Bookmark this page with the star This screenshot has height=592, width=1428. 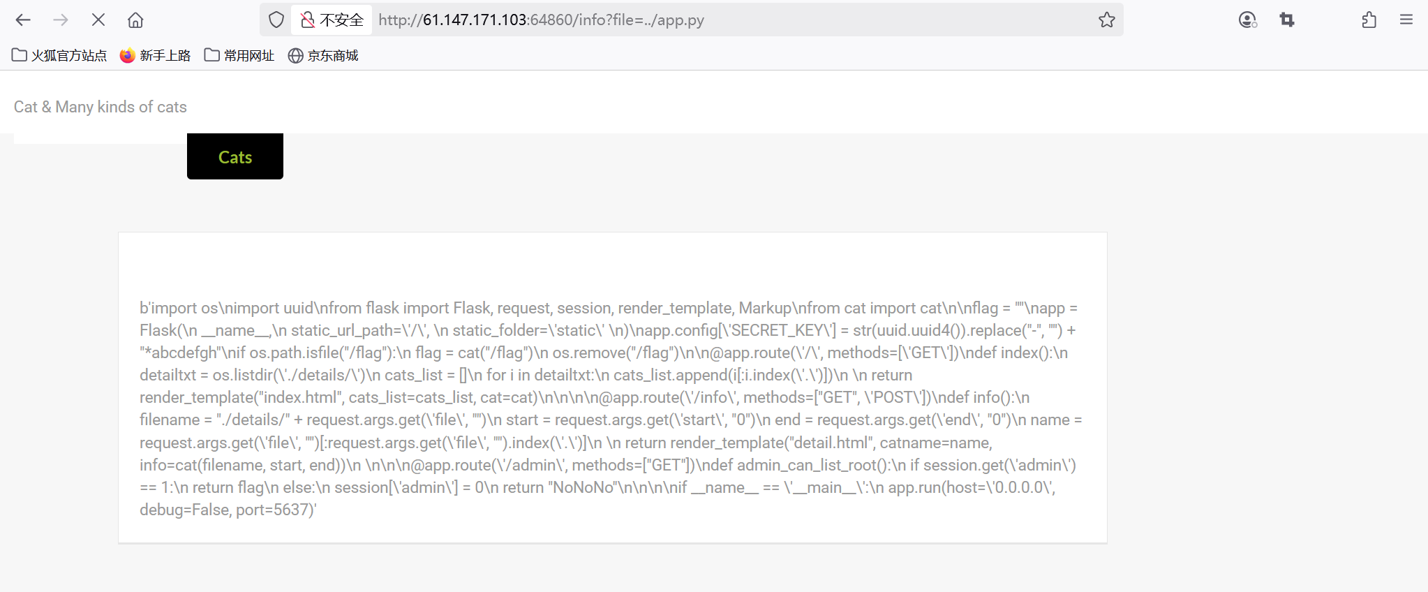pyautogui.click(x=1107, y=20)
